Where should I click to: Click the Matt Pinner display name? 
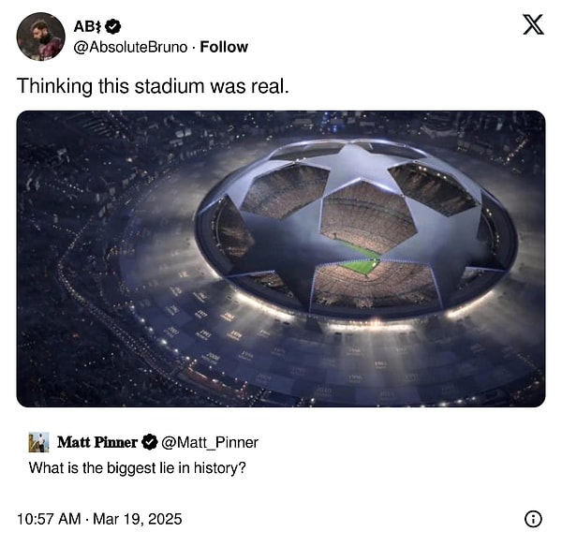97,442
